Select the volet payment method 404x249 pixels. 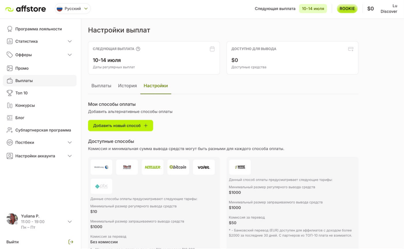tap(204, 167)
